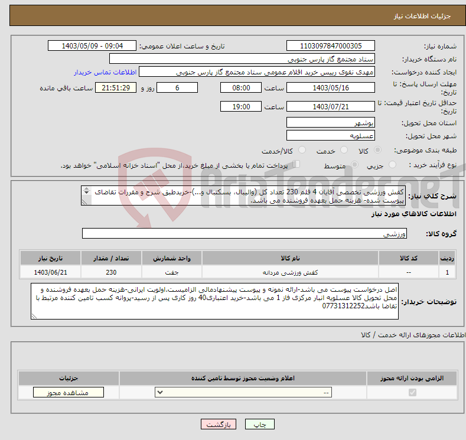466x440 pixels.
Task: Click the مشاهده مجوز button
Action: pyautogui.click(x=69, y=393)
